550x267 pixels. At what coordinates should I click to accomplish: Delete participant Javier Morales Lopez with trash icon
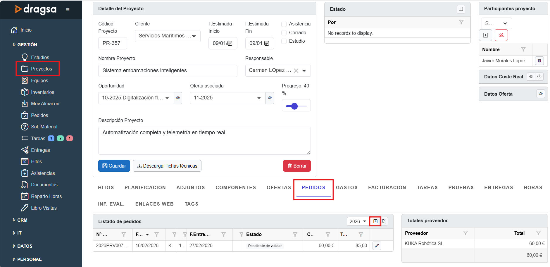(539, 61)
